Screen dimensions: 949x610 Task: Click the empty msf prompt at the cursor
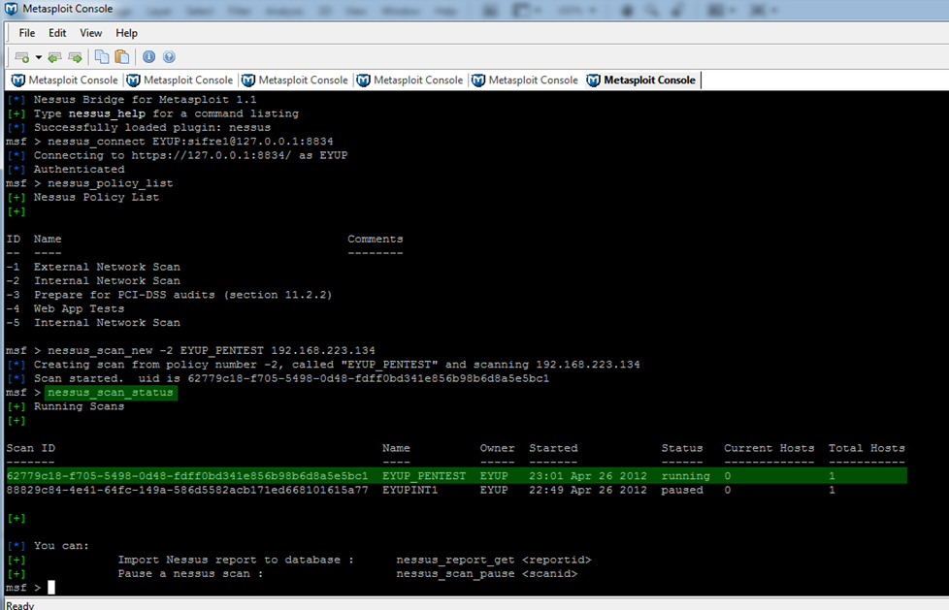click(50, 588)
